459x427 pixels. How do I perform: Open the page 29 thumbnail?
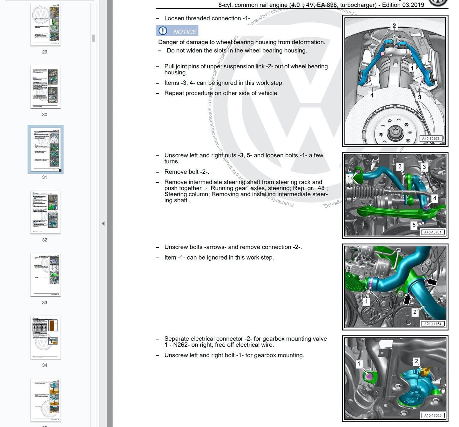[x=45, y=24]
